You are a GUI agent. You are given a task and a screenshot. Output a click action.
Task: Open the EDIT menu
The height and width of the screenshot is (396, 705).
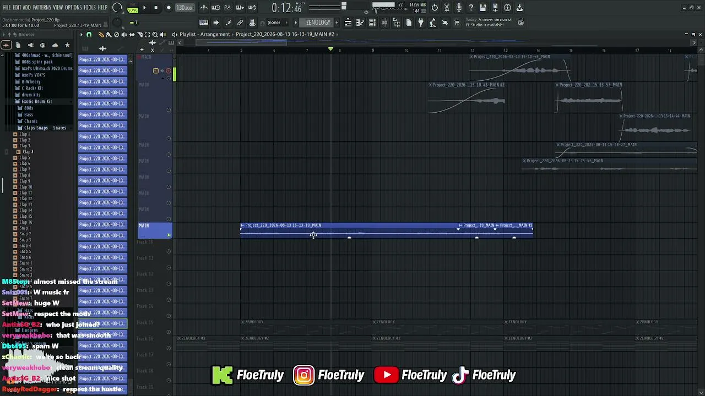point(17,8)
